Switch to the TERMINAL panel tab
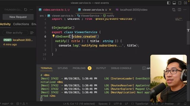Viewport: 190px width, 106px height. [x=47, y=68]
